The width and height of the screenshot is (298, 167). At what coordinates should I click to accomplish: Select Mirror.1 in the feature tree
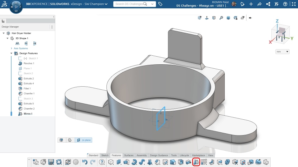click(x=28, y=113)
